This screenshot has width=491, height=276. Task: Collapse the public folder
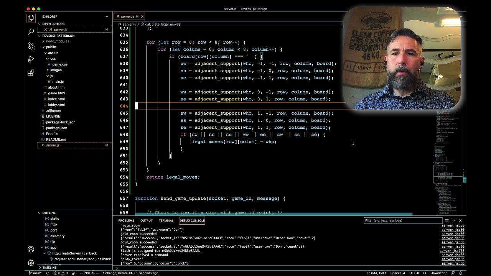51,47
